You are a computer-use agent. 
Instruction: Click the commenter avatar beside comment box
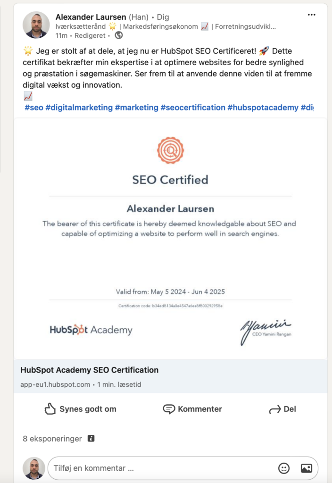click(x=34, y=468)
